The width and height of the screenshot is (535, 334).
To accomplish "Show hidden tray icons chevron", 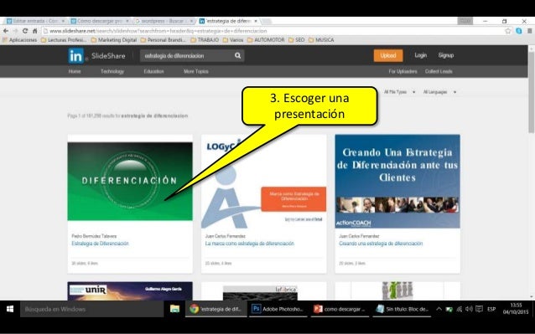I will tap(439, 309).
